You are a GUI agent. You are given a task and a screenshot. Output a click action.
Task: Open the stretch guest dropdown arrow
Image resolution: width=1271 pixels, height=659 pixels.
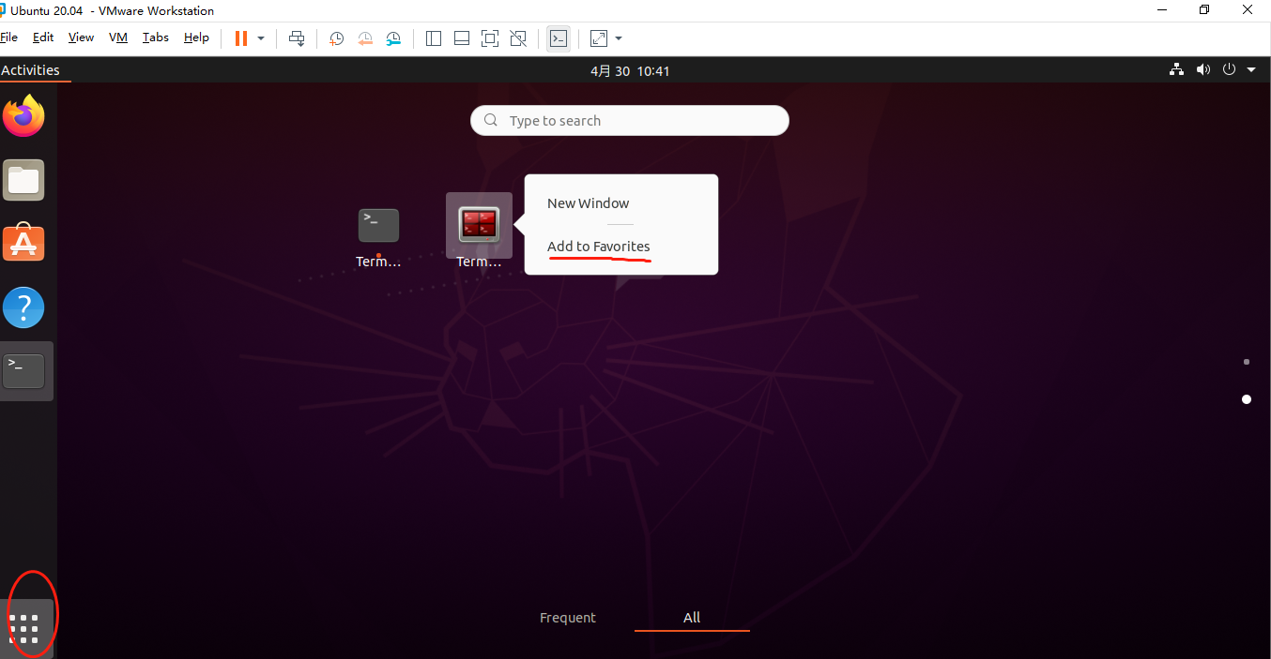tap(619, 38)
